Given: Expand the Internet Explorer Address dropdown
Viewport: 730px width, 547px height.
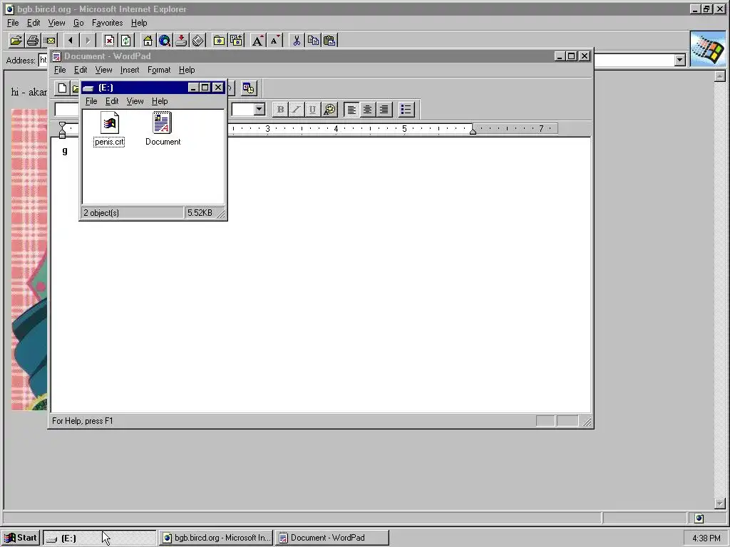Looking at the screenshot, I should pos(679,60).
